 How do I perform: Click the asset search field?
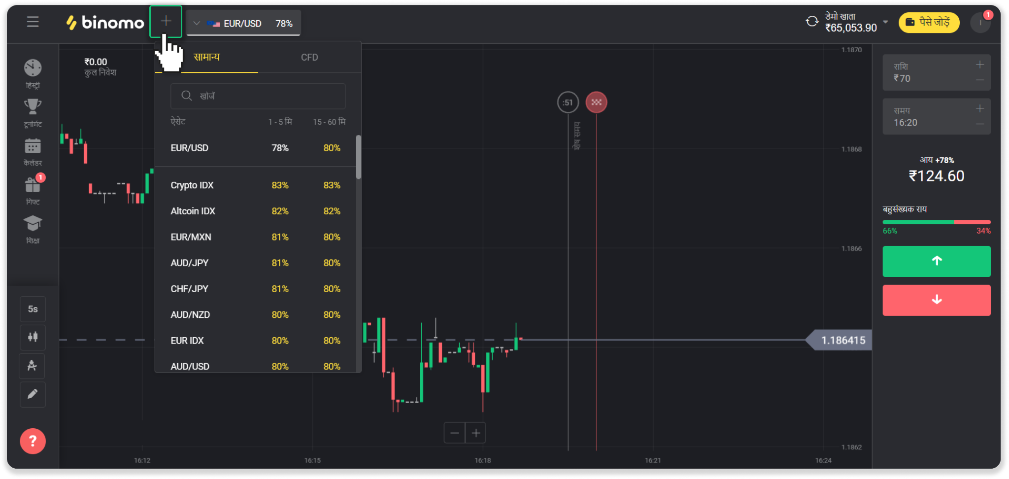pyautogui.click(x=258, y=96)
